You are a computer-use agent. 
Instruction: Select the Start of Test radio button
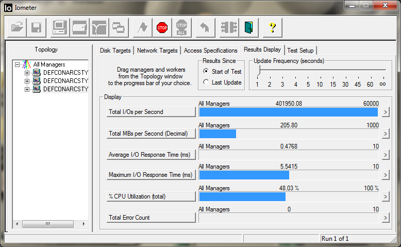point(206,72)
